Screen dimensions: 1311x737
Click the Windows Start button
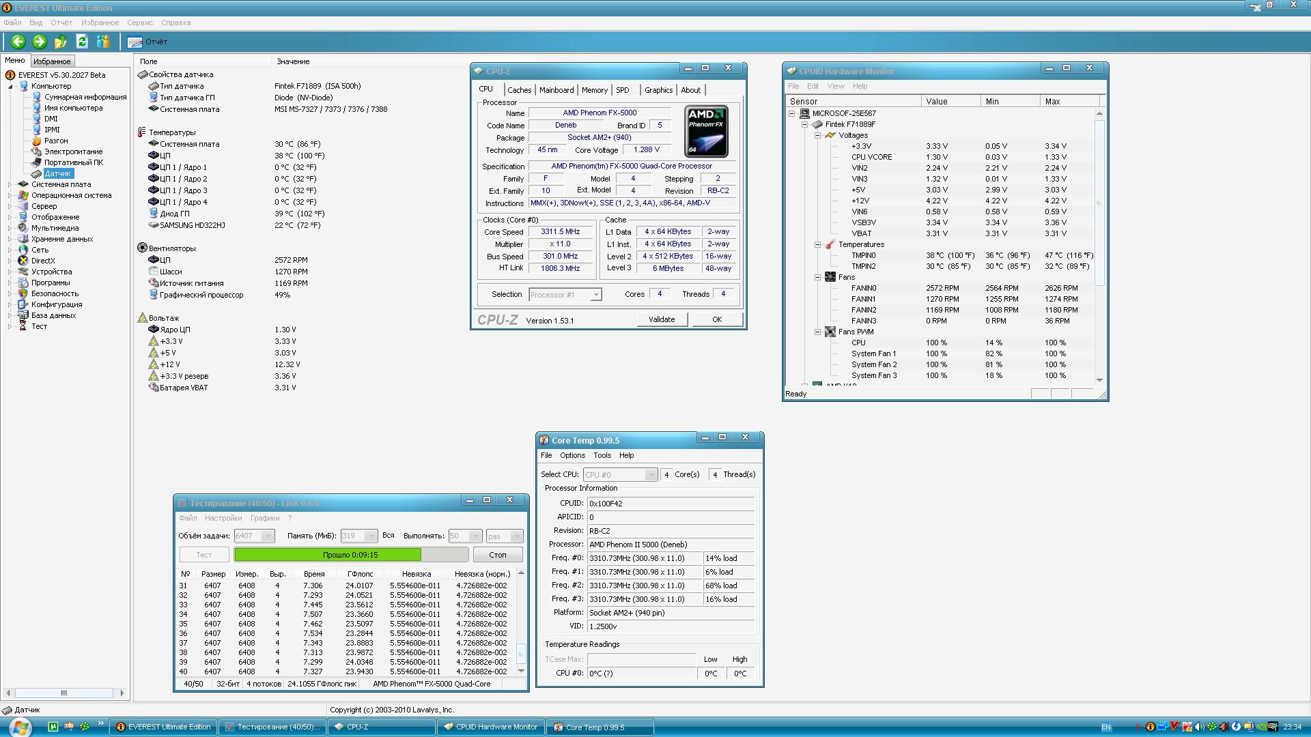(19, 727)
